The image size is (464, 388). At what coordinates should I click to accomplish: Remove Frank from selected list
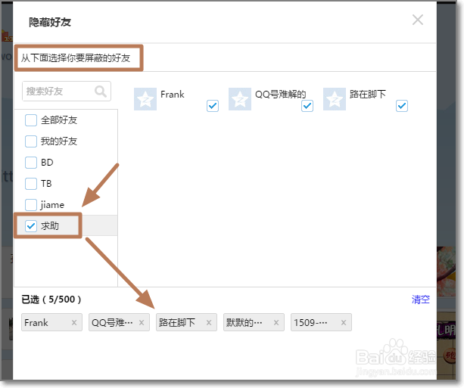pos(74,323)
